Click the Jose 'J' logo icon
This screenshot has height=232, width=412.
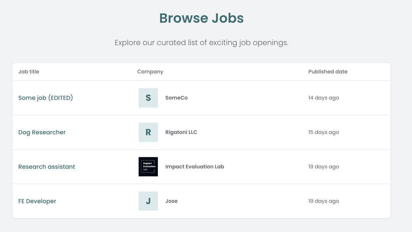click(148, 201)
